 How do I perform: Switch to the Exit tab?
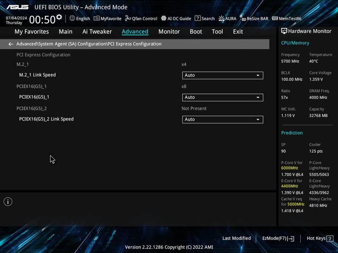coord(238,32)
